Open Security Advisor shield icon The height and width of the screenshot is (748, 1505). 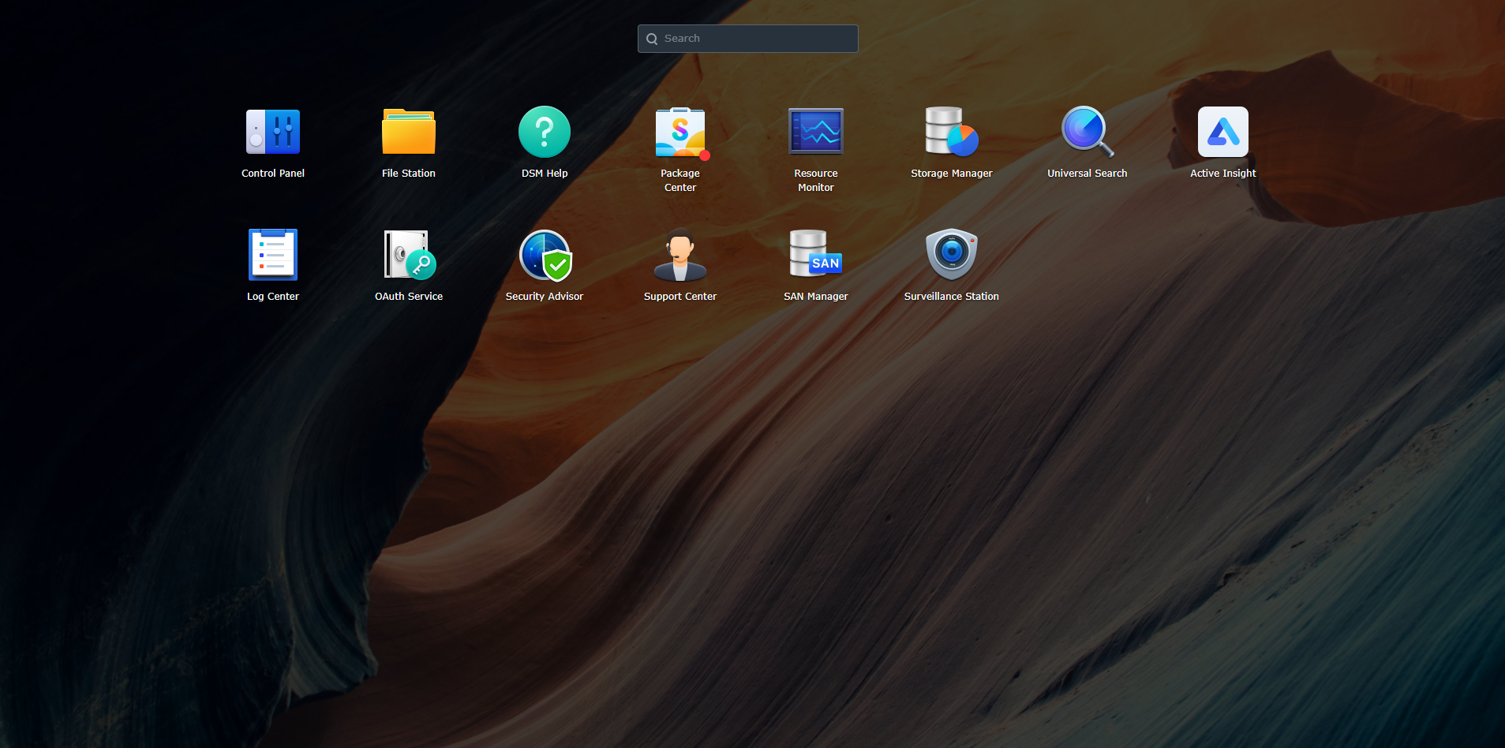[544, 255]
